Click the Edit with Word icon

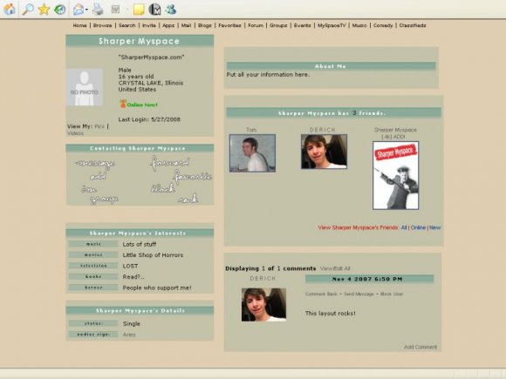point(115,10)
